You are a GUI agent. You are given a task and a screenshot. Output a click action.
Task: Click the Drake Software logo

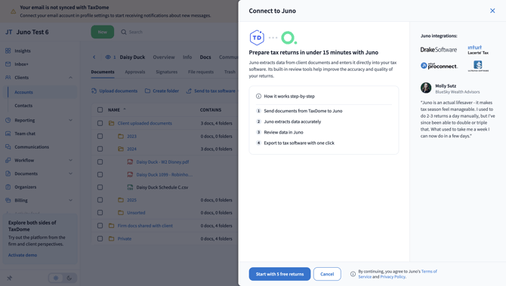pos(439,50)
